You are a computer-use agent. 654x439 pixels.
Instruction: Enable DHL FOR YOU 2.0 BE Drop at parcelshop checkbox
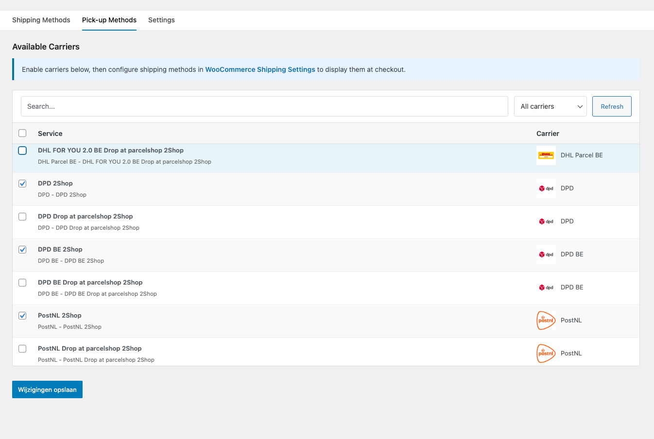point(22,151)
